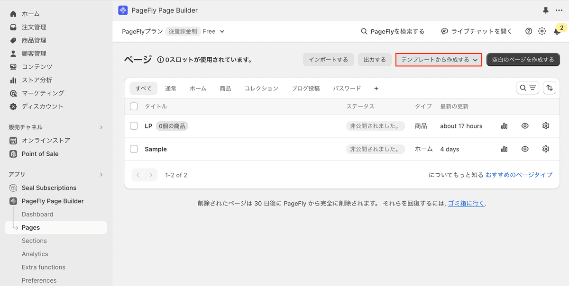Switch to the ブログ投稿 tab
Viewport: 569px width, 286px height.
pyautogui.click(x=305, y=89)
